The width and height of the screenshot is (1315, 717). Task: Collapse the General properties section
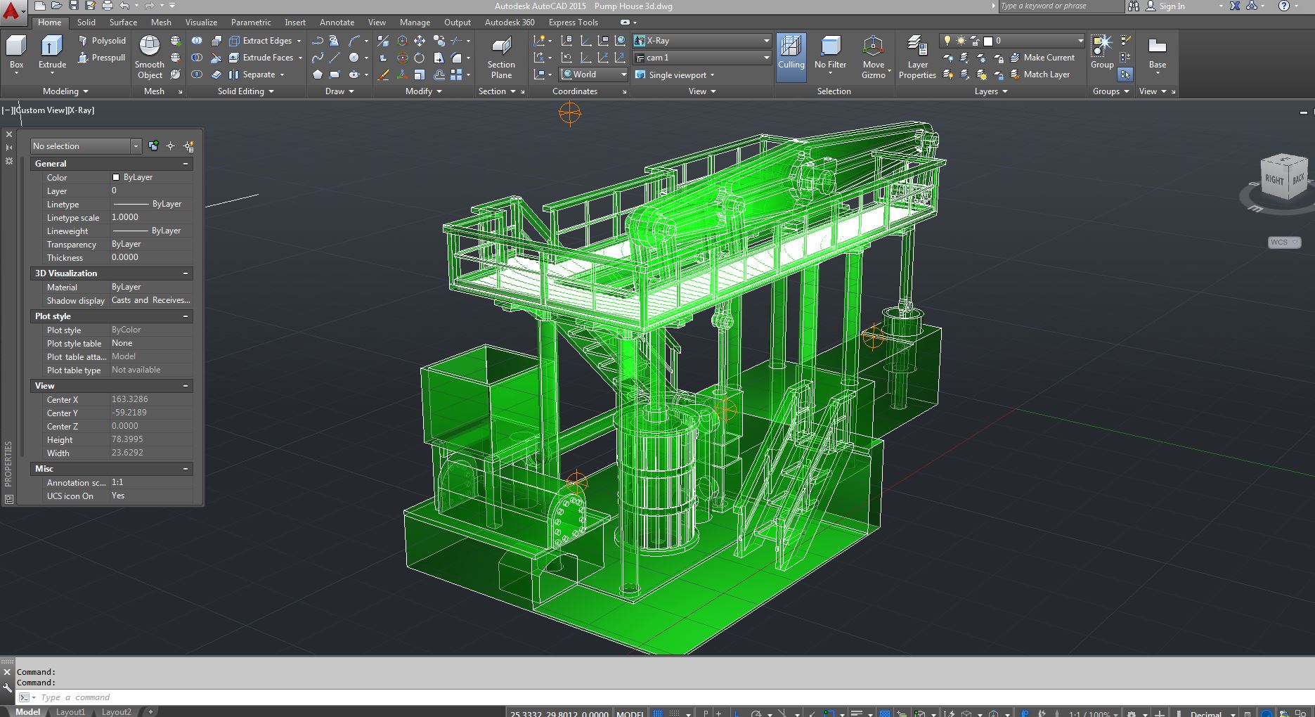coord(186,164)
